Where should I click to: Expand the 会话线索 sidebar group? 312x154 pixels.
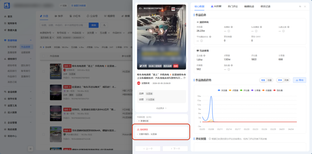(x=18, y=92)
